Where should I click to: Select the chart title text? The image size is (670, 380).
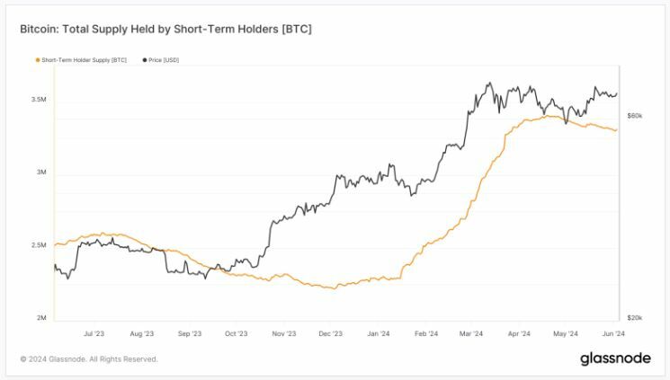click(165, 30)
